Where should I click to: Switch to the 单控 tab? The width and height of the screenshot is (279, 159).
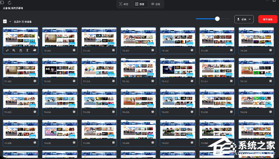pyautogui.click(x=124, y=4)
